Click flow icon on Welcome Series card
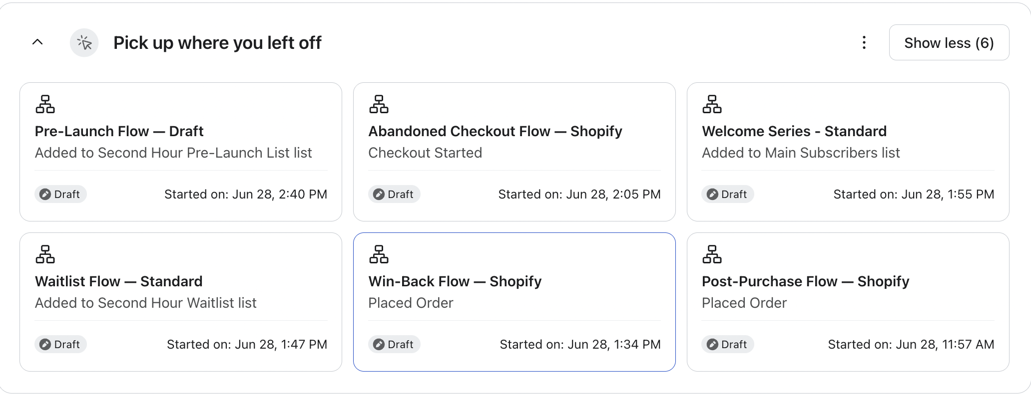The image size is (1031, 410). tap(712, 104)
